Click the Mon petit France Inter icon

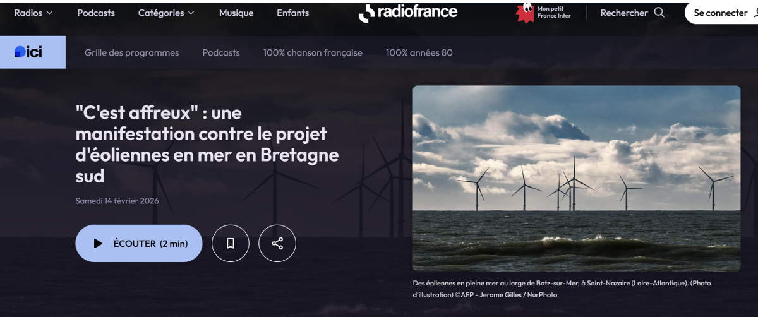point(525,13)
